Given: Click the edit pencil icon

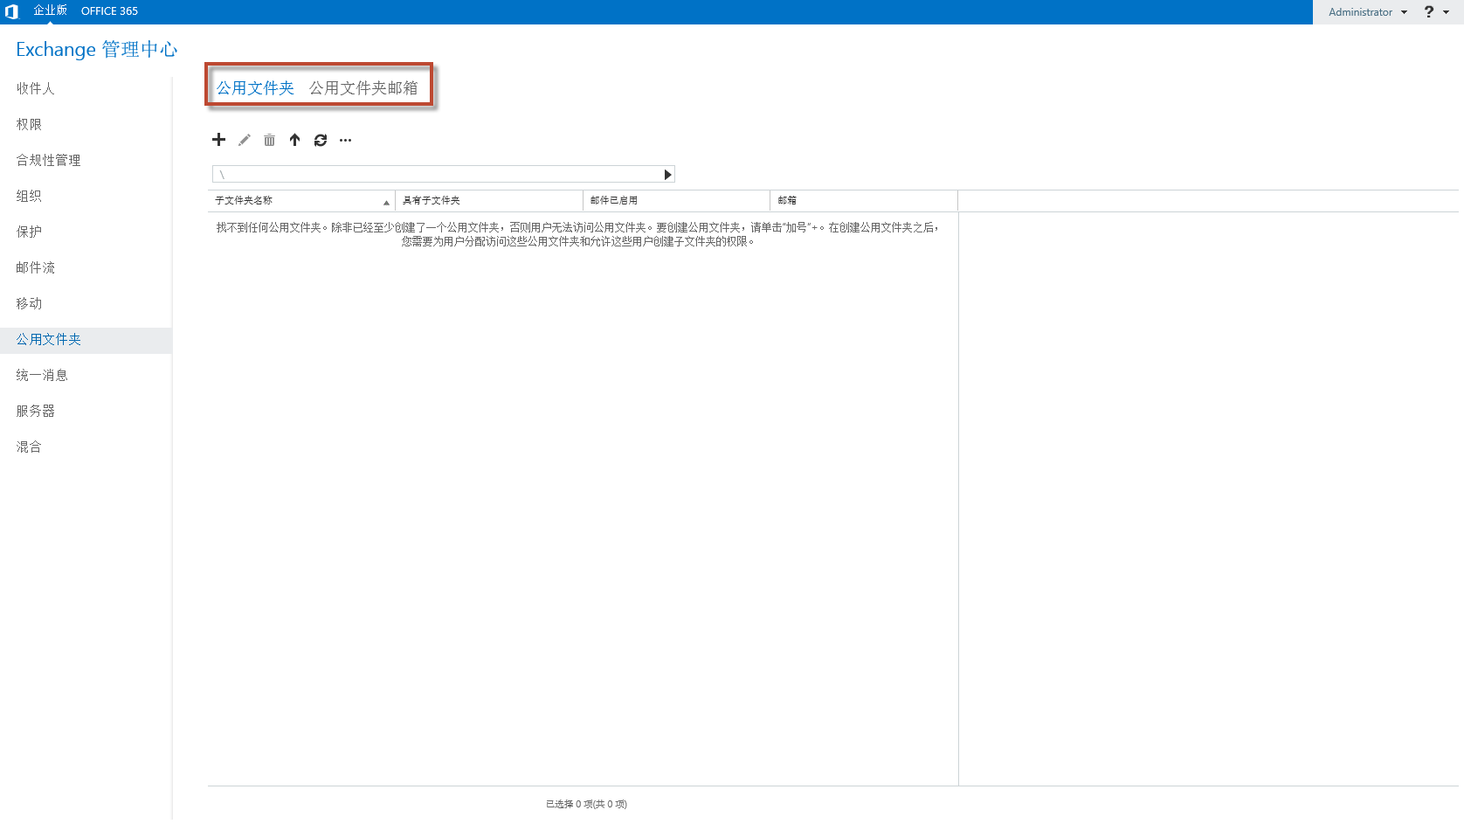Looking at the screenshot, I should click(x=245, y=140).
